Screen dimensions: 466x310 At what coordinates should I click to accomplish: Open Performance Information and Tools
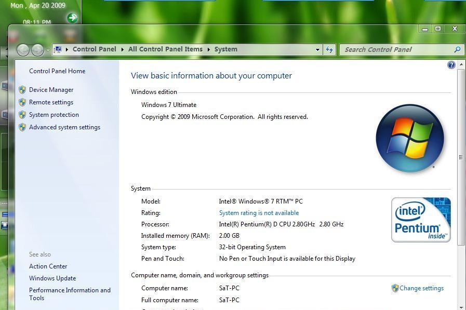coord(70,294)
